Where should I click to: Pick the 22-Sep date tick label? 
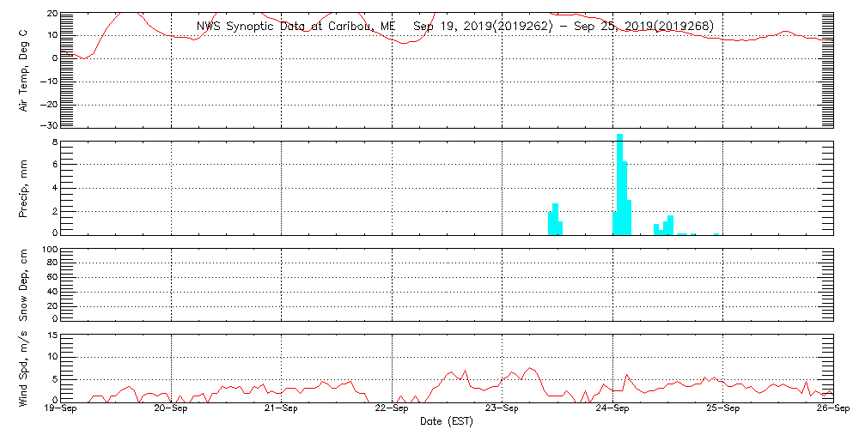coord(392,409)
